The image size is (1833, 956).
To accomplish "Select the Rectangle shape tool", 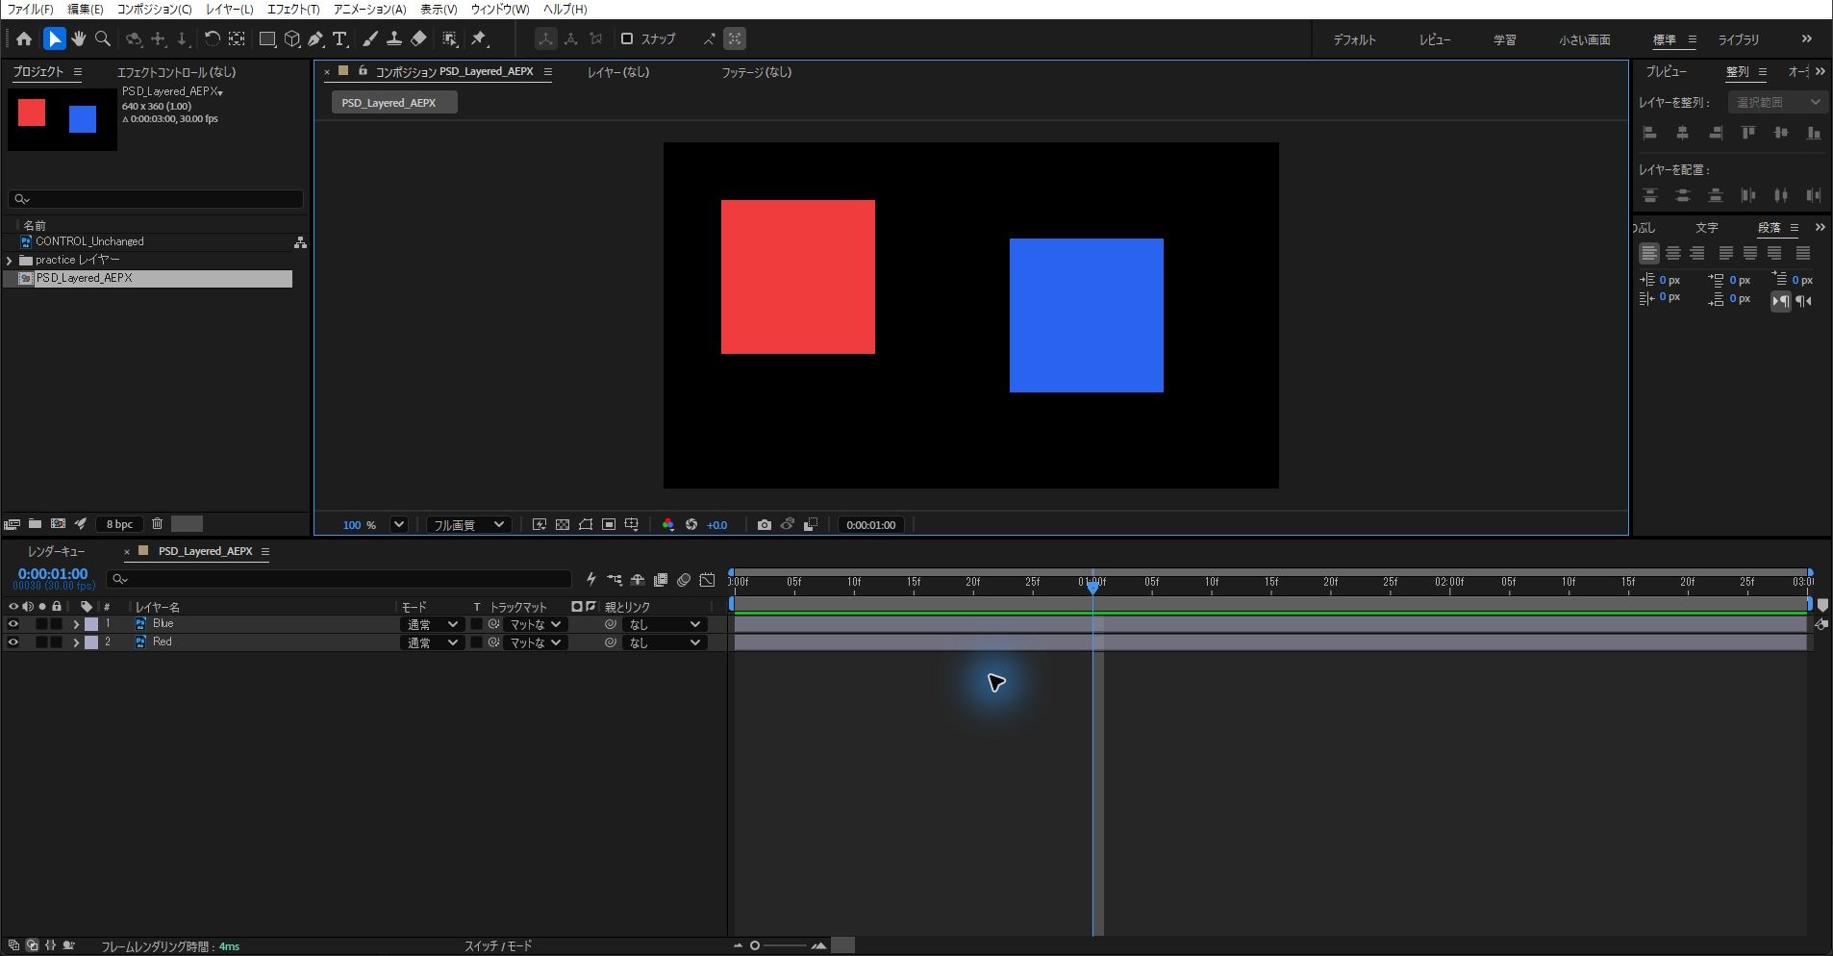I will pyautogui.click(x=267, y=38).
